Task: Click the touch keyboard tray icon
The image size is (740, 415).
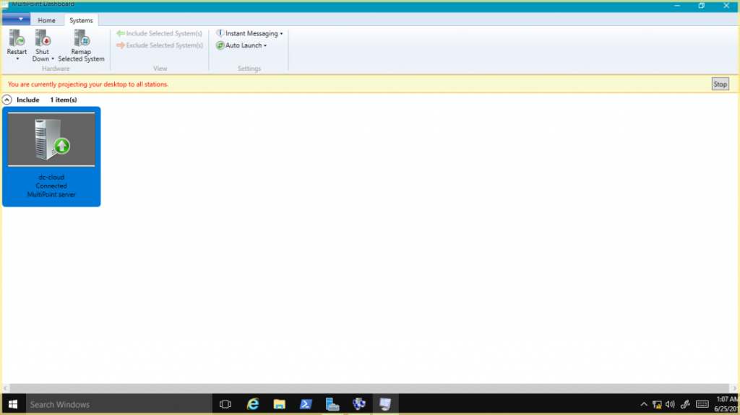Action: coord(702,404)
